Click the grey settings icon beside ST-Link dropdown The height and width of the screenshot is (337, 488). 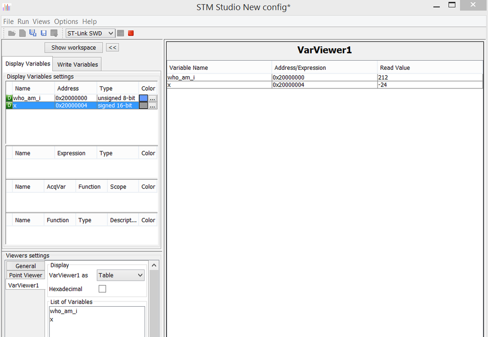[x=121, y=33]
